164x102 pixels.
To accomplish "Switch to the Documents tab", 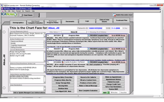I will tap(70, 21).
